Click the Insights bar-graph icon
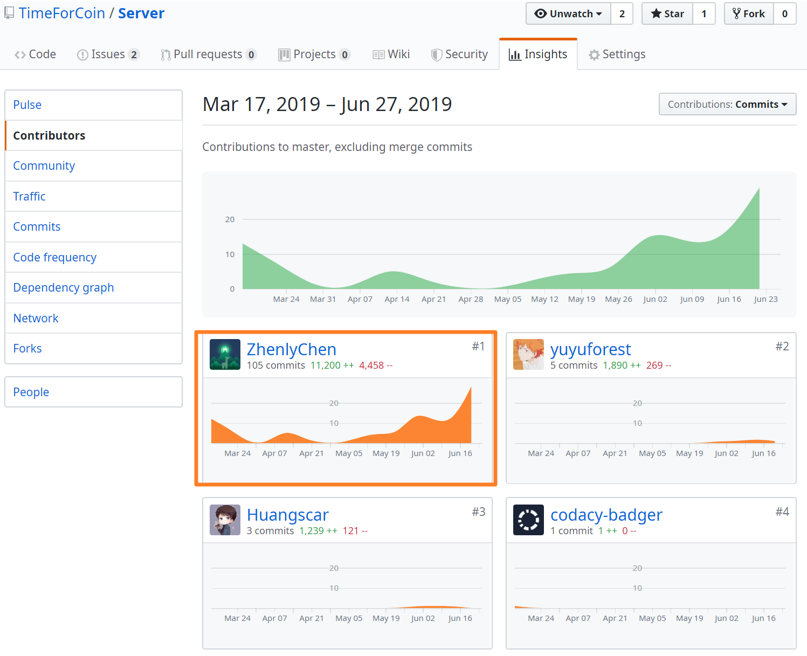 (515, 55)
